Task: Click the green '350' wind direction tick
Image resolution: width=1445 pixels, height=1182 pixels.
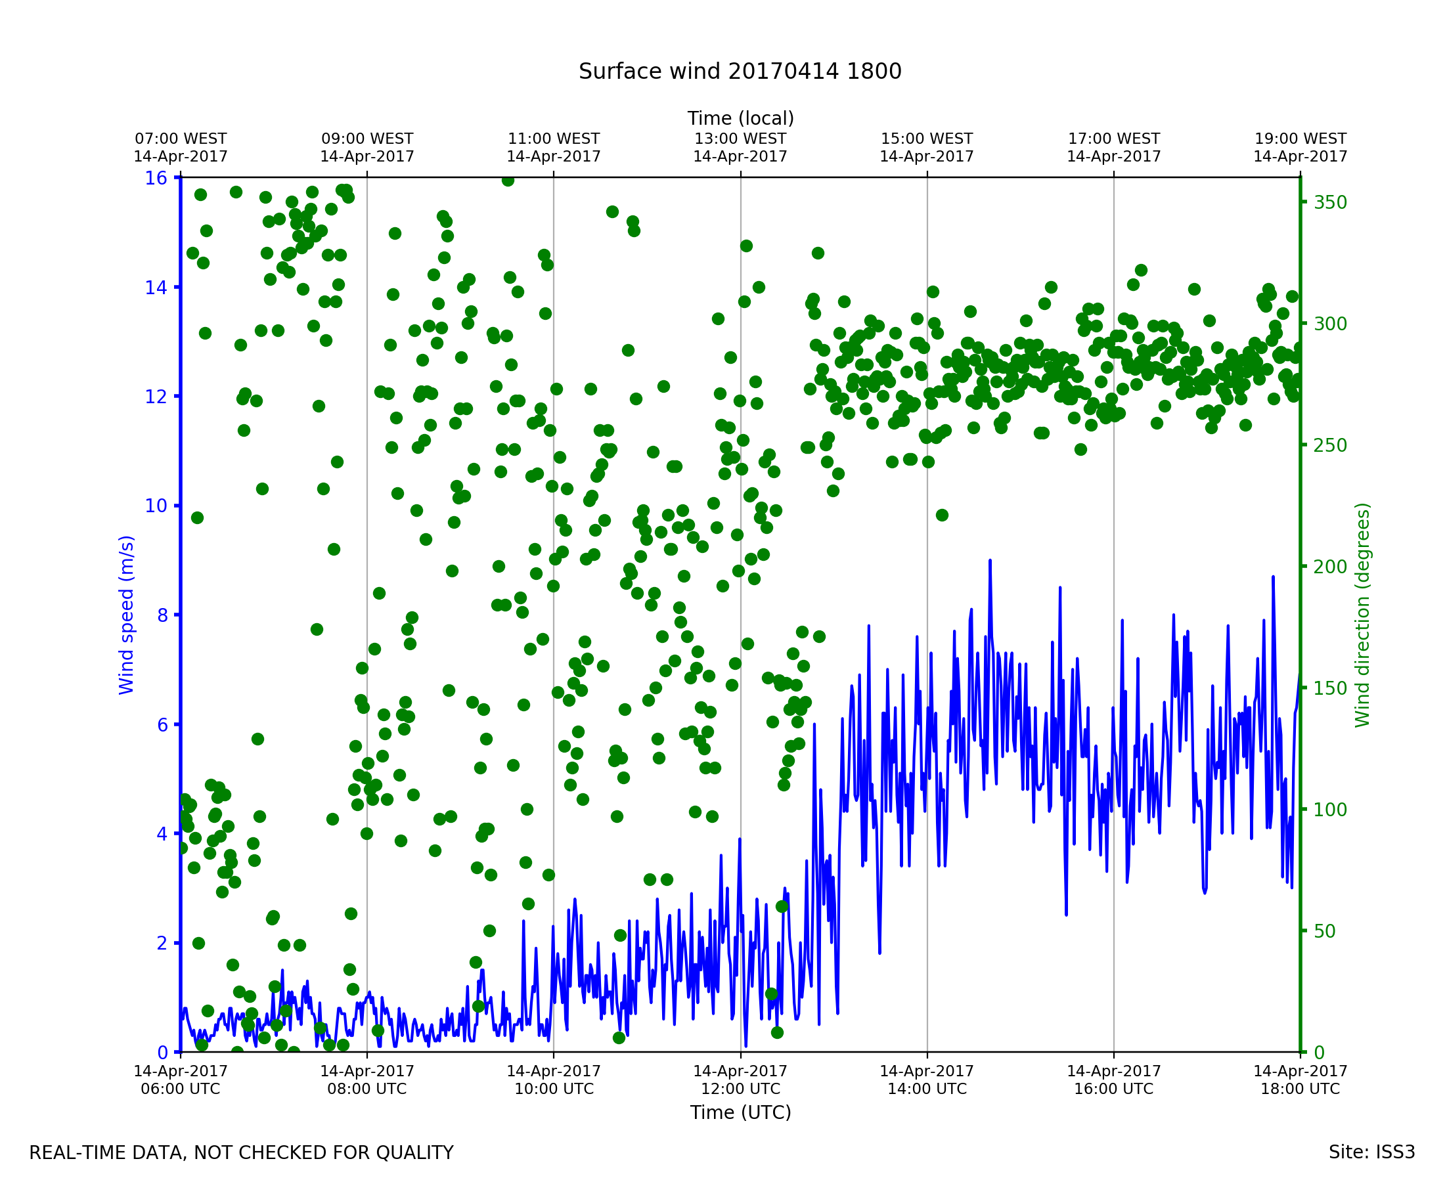Action: point(1330,203)
